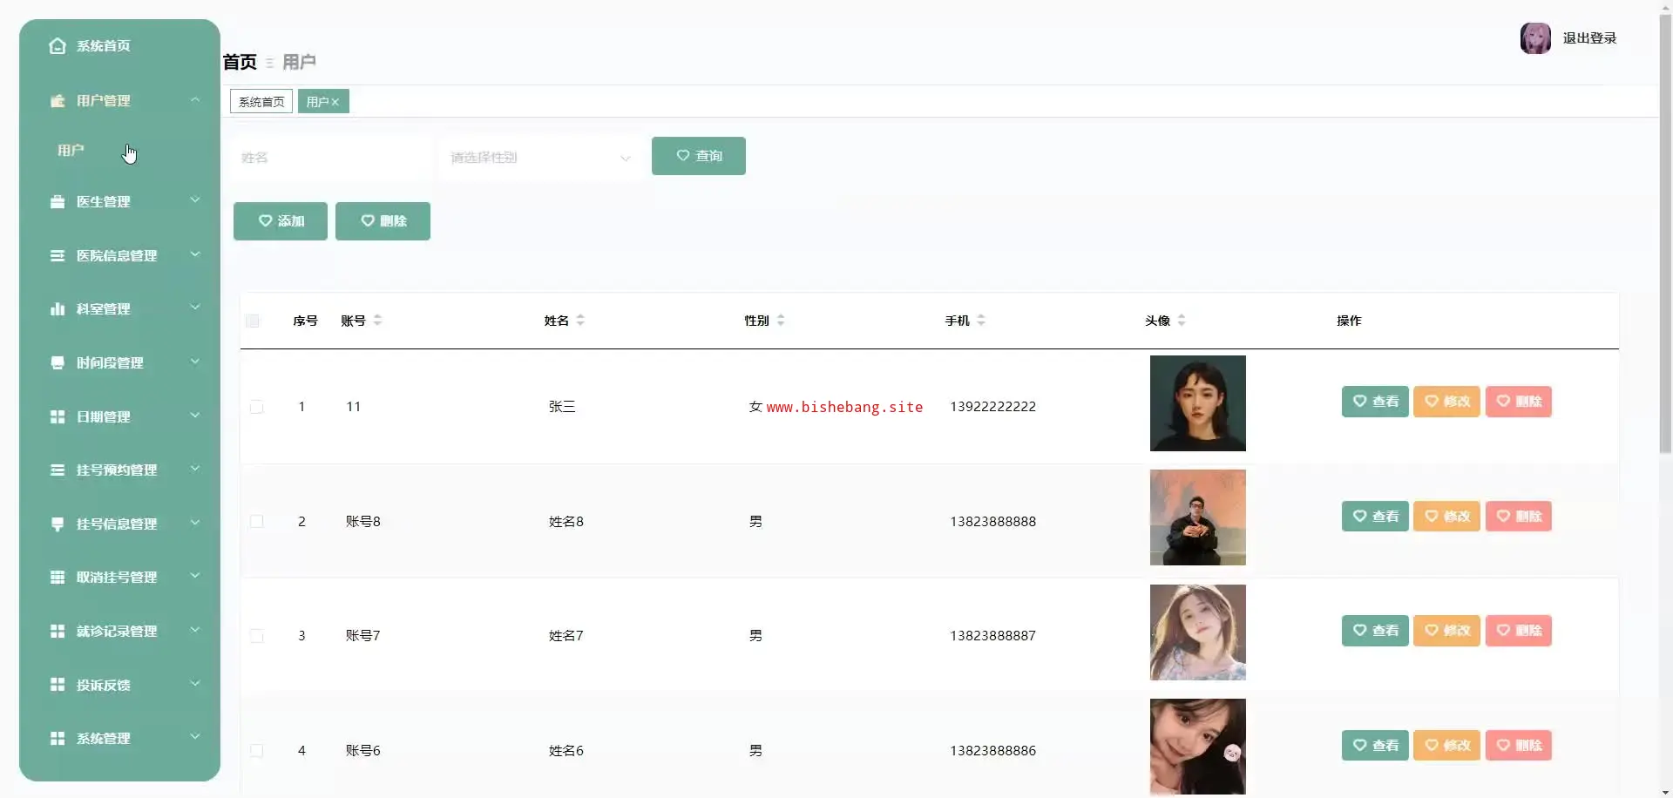Click the phone number 13922222222
The image size is (1673, 798).
993,407
